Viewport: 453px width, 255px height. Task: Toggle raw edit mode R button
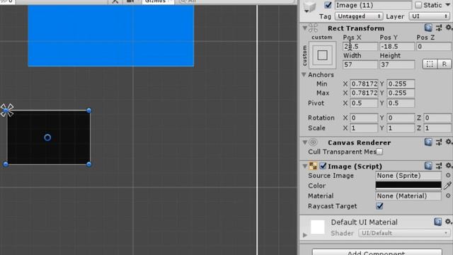[445, 64]
